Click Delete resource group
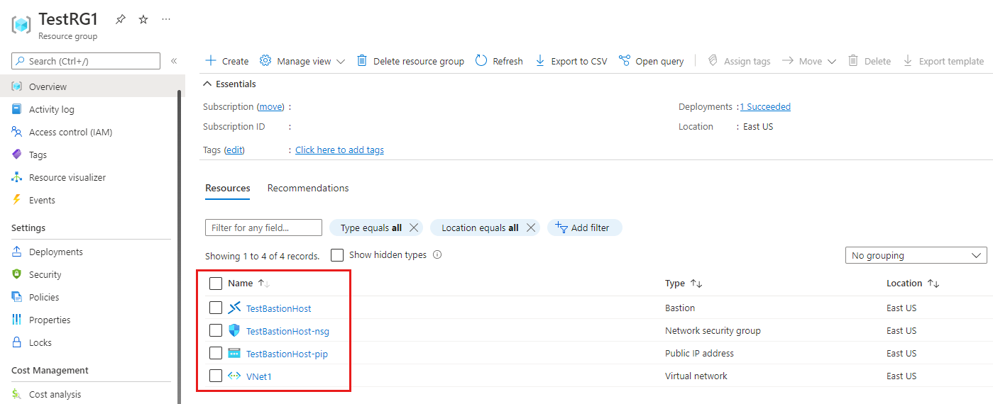 pyautogui.click(x=410, y=61)
